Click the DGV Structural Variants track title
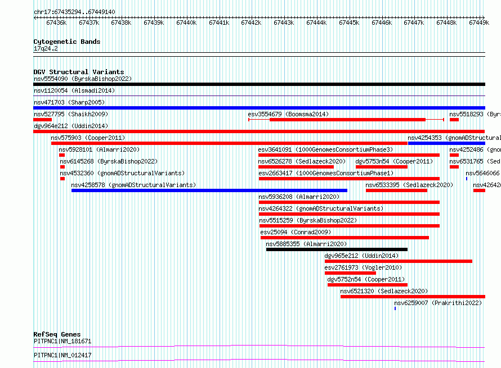The height and width of the screenshot is (368, 501). [x=79, y=72]
